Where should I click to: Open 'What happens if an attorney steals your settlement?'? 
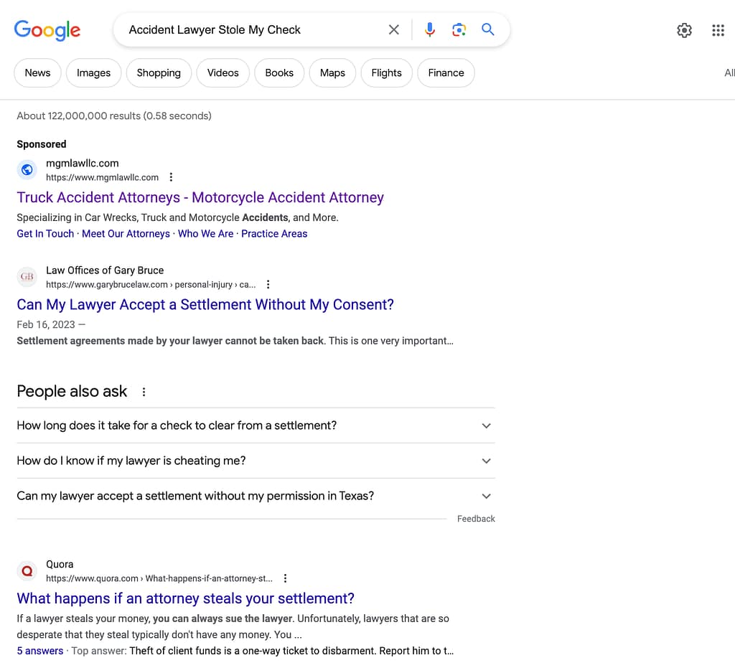[x=186, y=598]
